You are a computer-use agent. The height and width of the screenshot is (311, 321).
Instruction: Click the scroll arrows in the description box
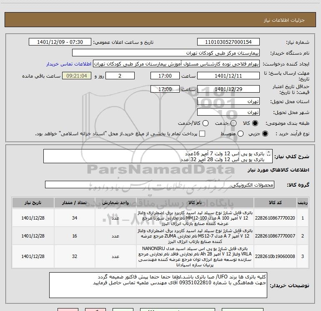pyautogui.click(x=269, y=153)
